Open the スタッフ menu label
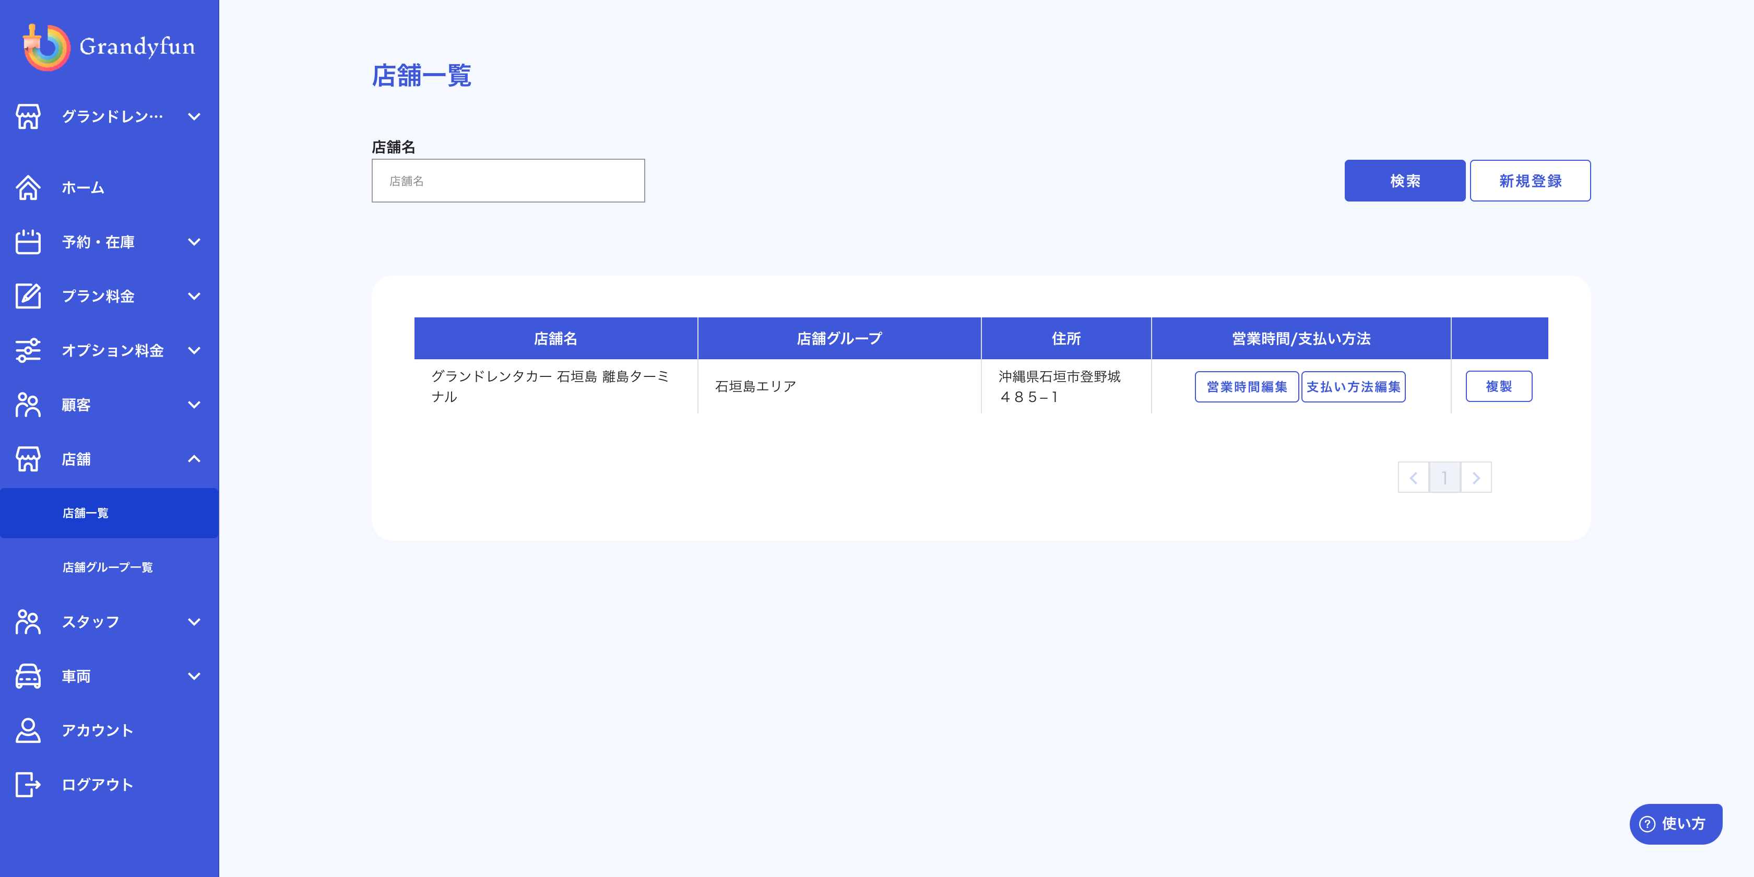 pos(90,622)
